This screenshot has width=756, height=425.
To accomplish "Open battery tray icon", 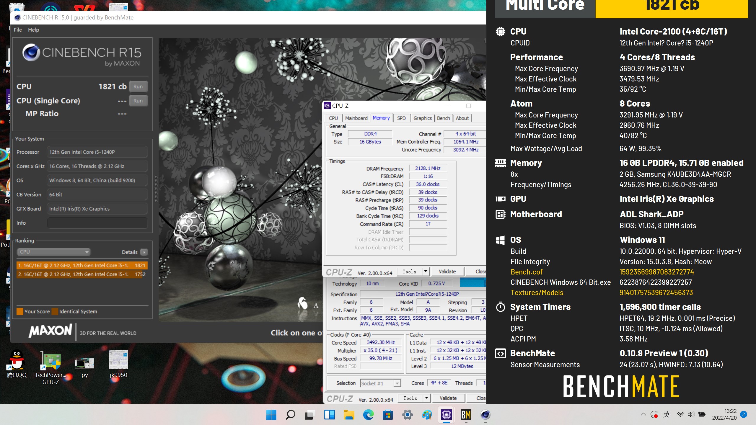I will 702,414.
